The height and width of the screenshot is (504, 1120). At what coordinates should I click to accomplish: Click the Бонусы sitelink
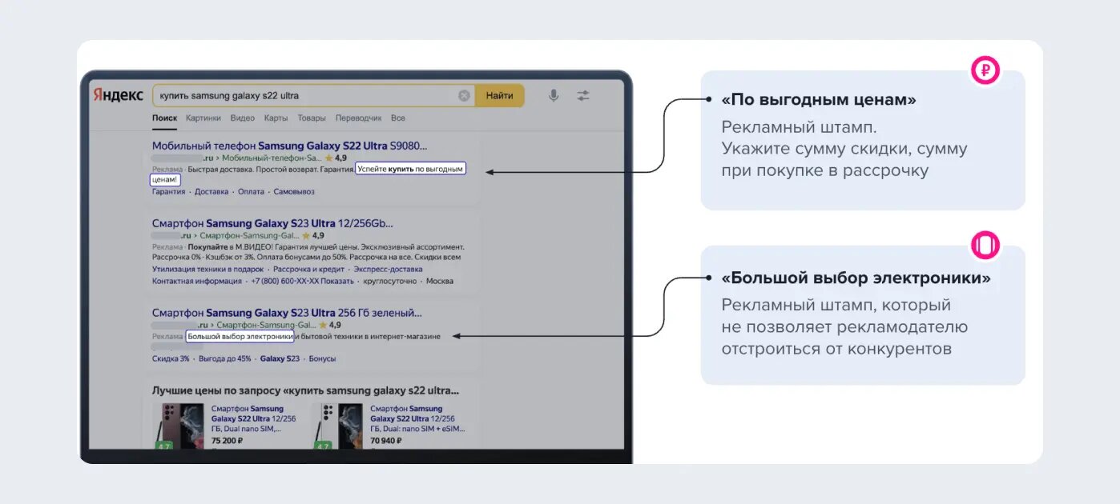[322, 359]
